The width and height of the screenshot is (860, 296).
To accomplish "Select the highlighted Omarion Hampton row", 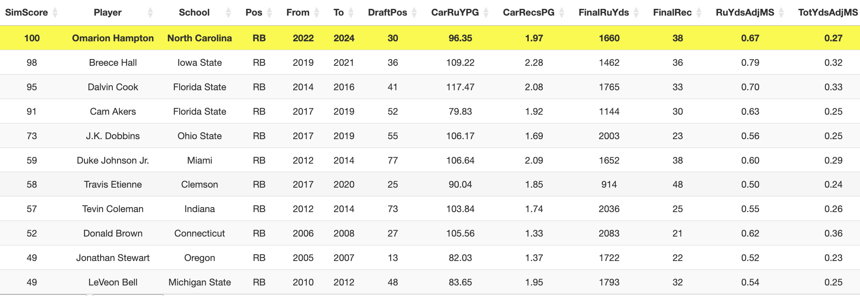I will [430, 38].
